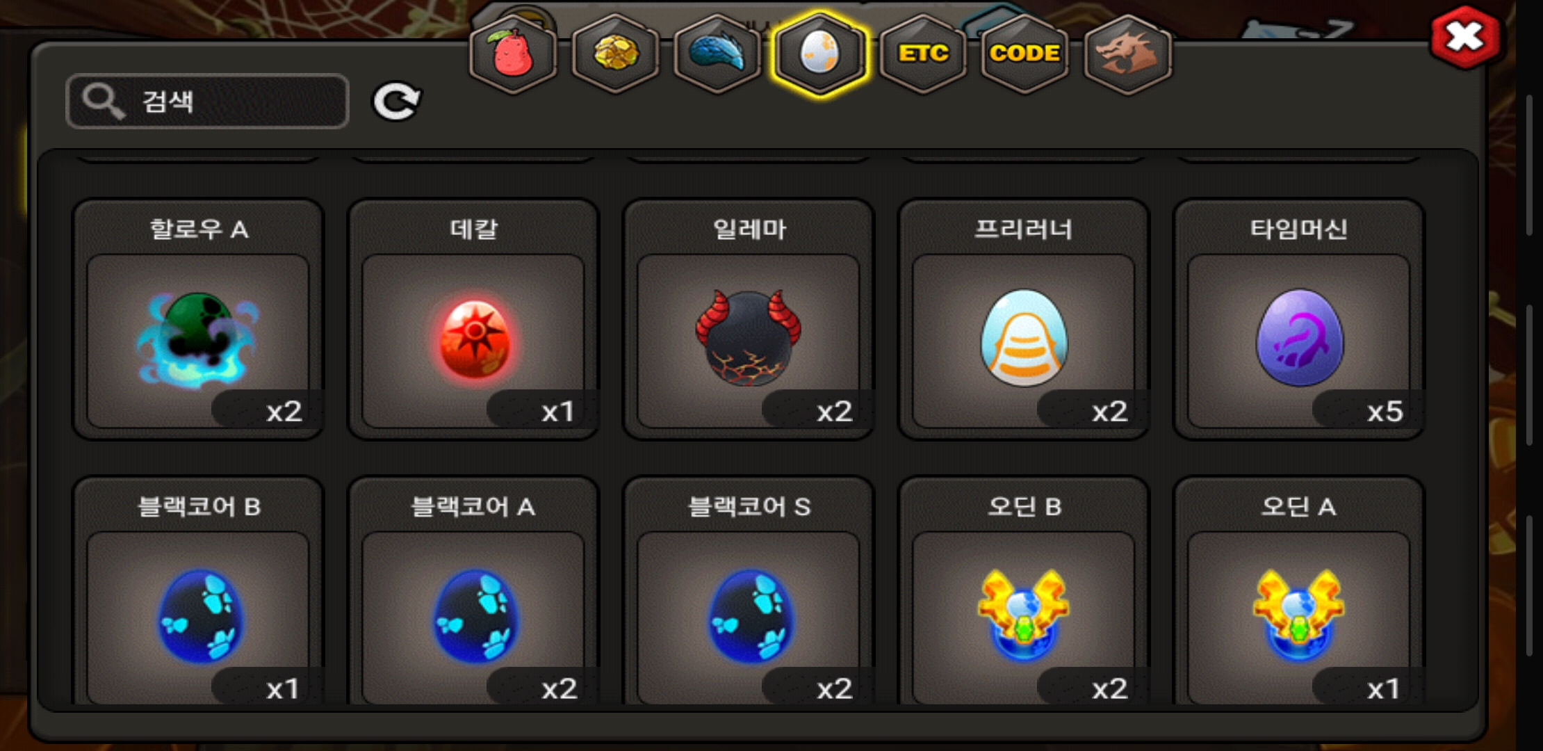The image size is (1543, 751).
Task: Close the inventory with the red X
Action: pyautogui.click(x=1464, y=38)
